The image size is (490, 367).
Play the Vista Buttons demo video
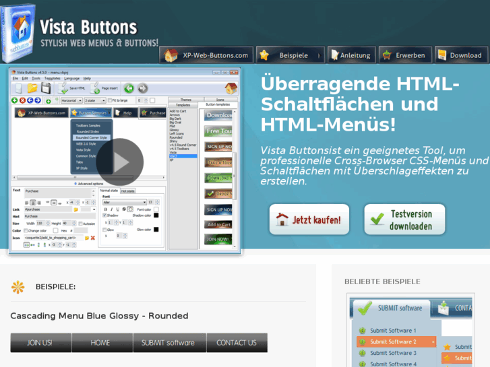pos(120,162)
